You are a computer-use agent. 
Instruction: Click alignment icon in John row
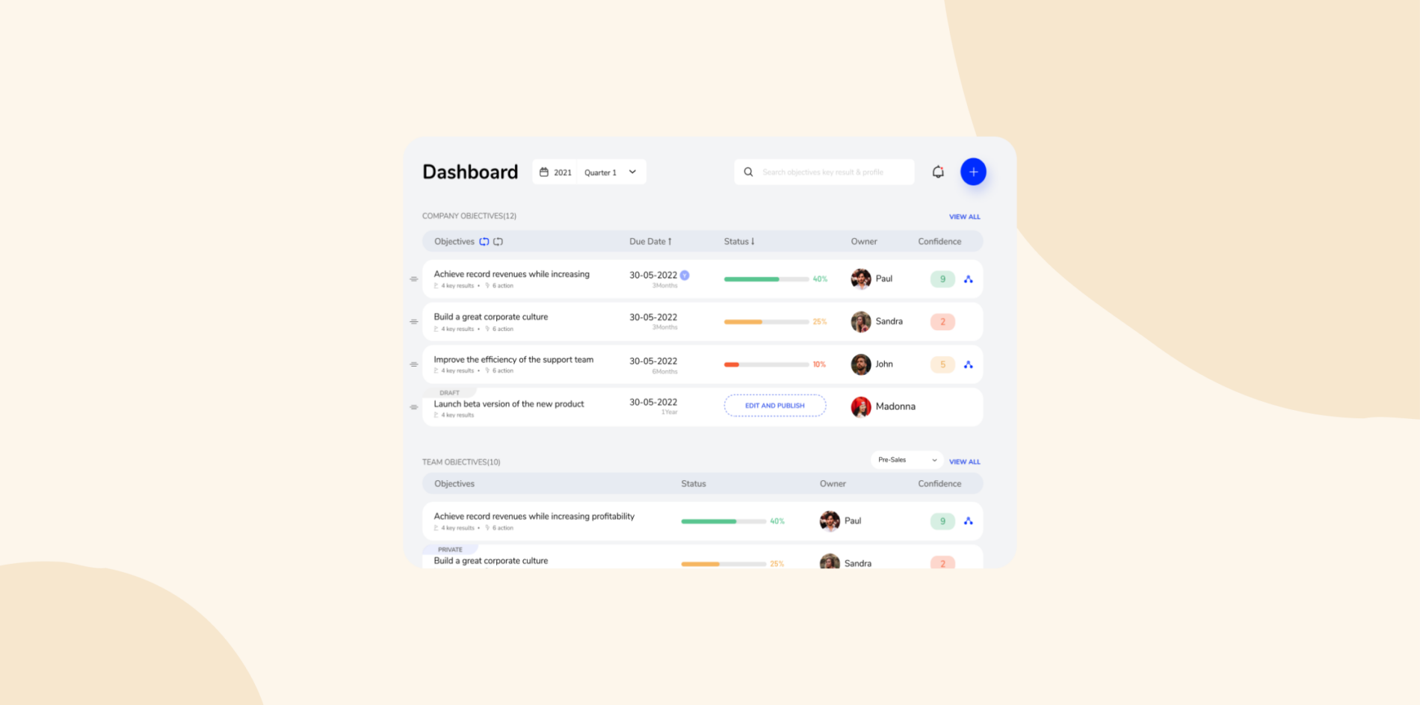(969, 364)
